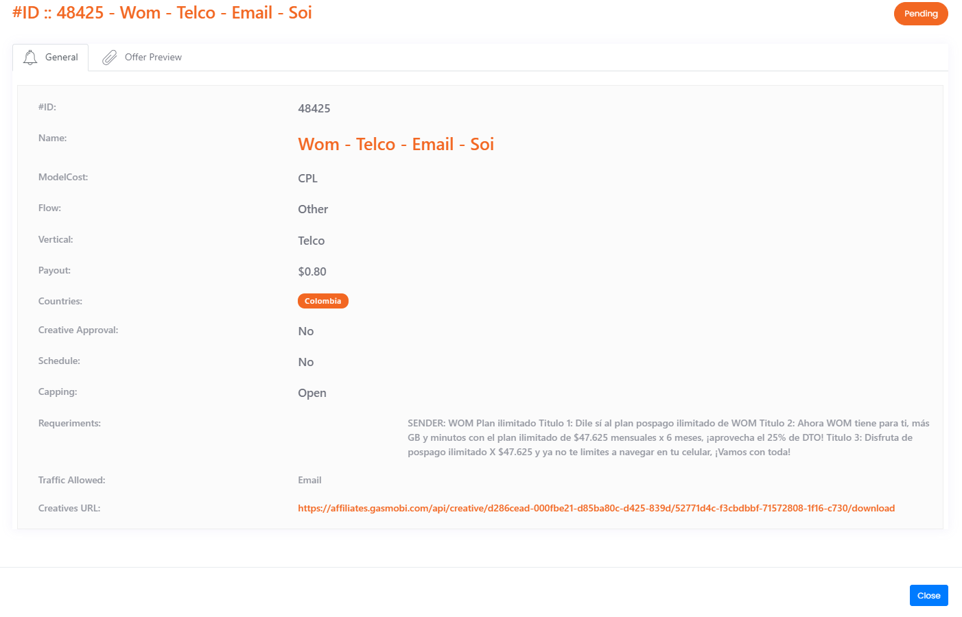Click the Creatives URL: field label
The width and height of the screenshot is (962, 617).
(x=69, y=508)
